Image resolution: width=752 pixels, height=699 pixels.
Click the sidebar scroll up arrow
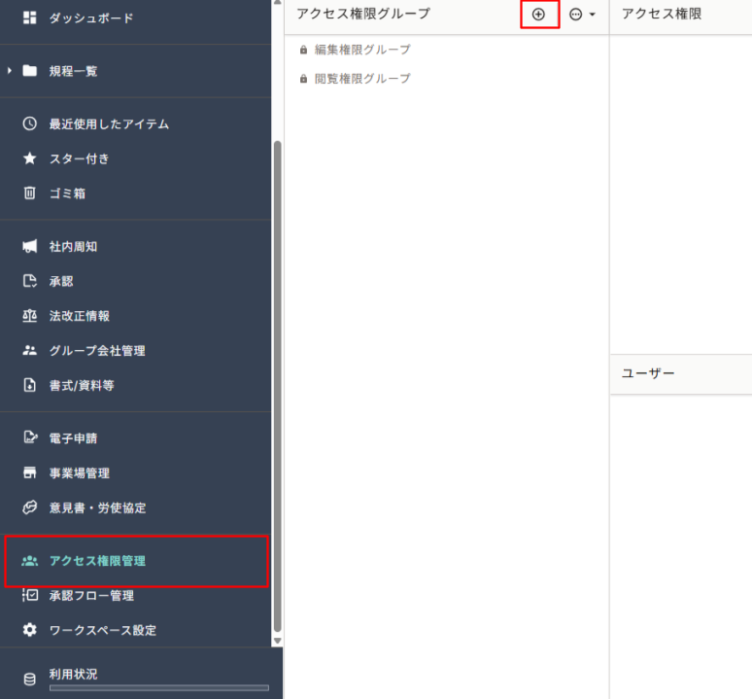click(x=277, y=2)
